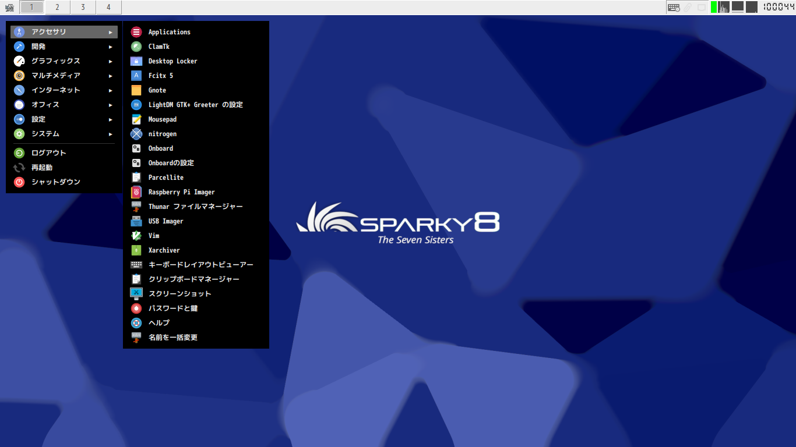Open the nitrogen wallpaper setter icon
The width and height of the screenshot is (796, 447).
136,134
